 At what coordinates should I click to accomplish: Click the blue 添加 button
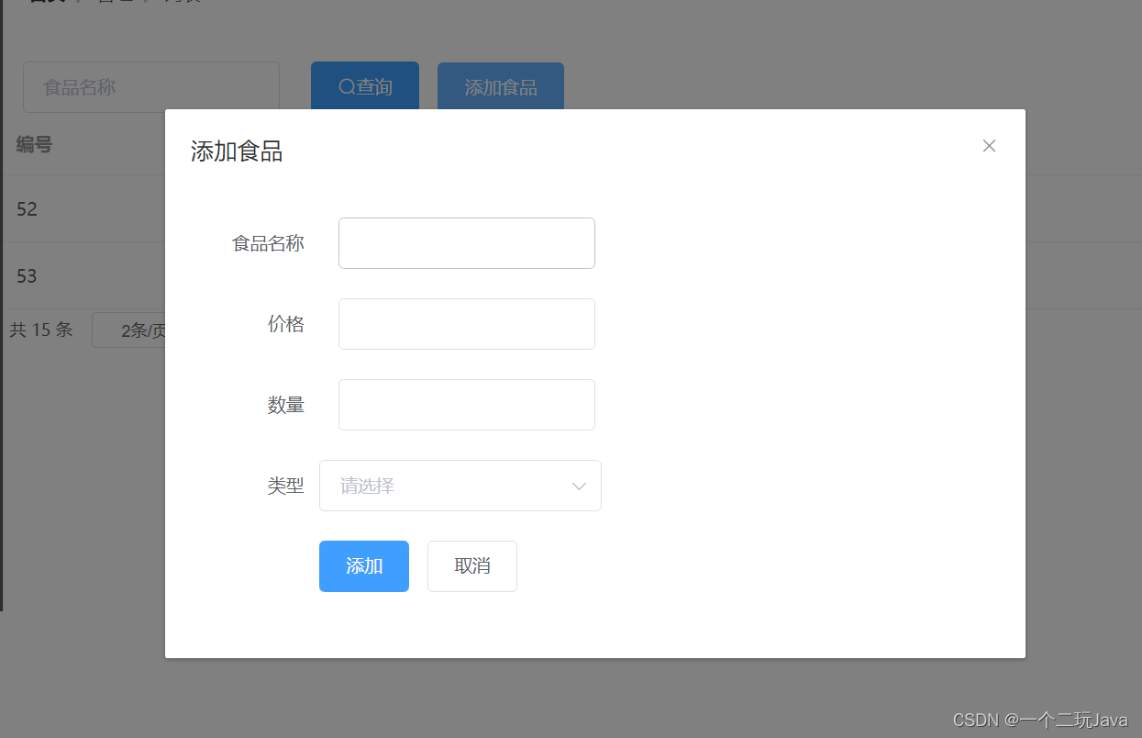point(364,566)
